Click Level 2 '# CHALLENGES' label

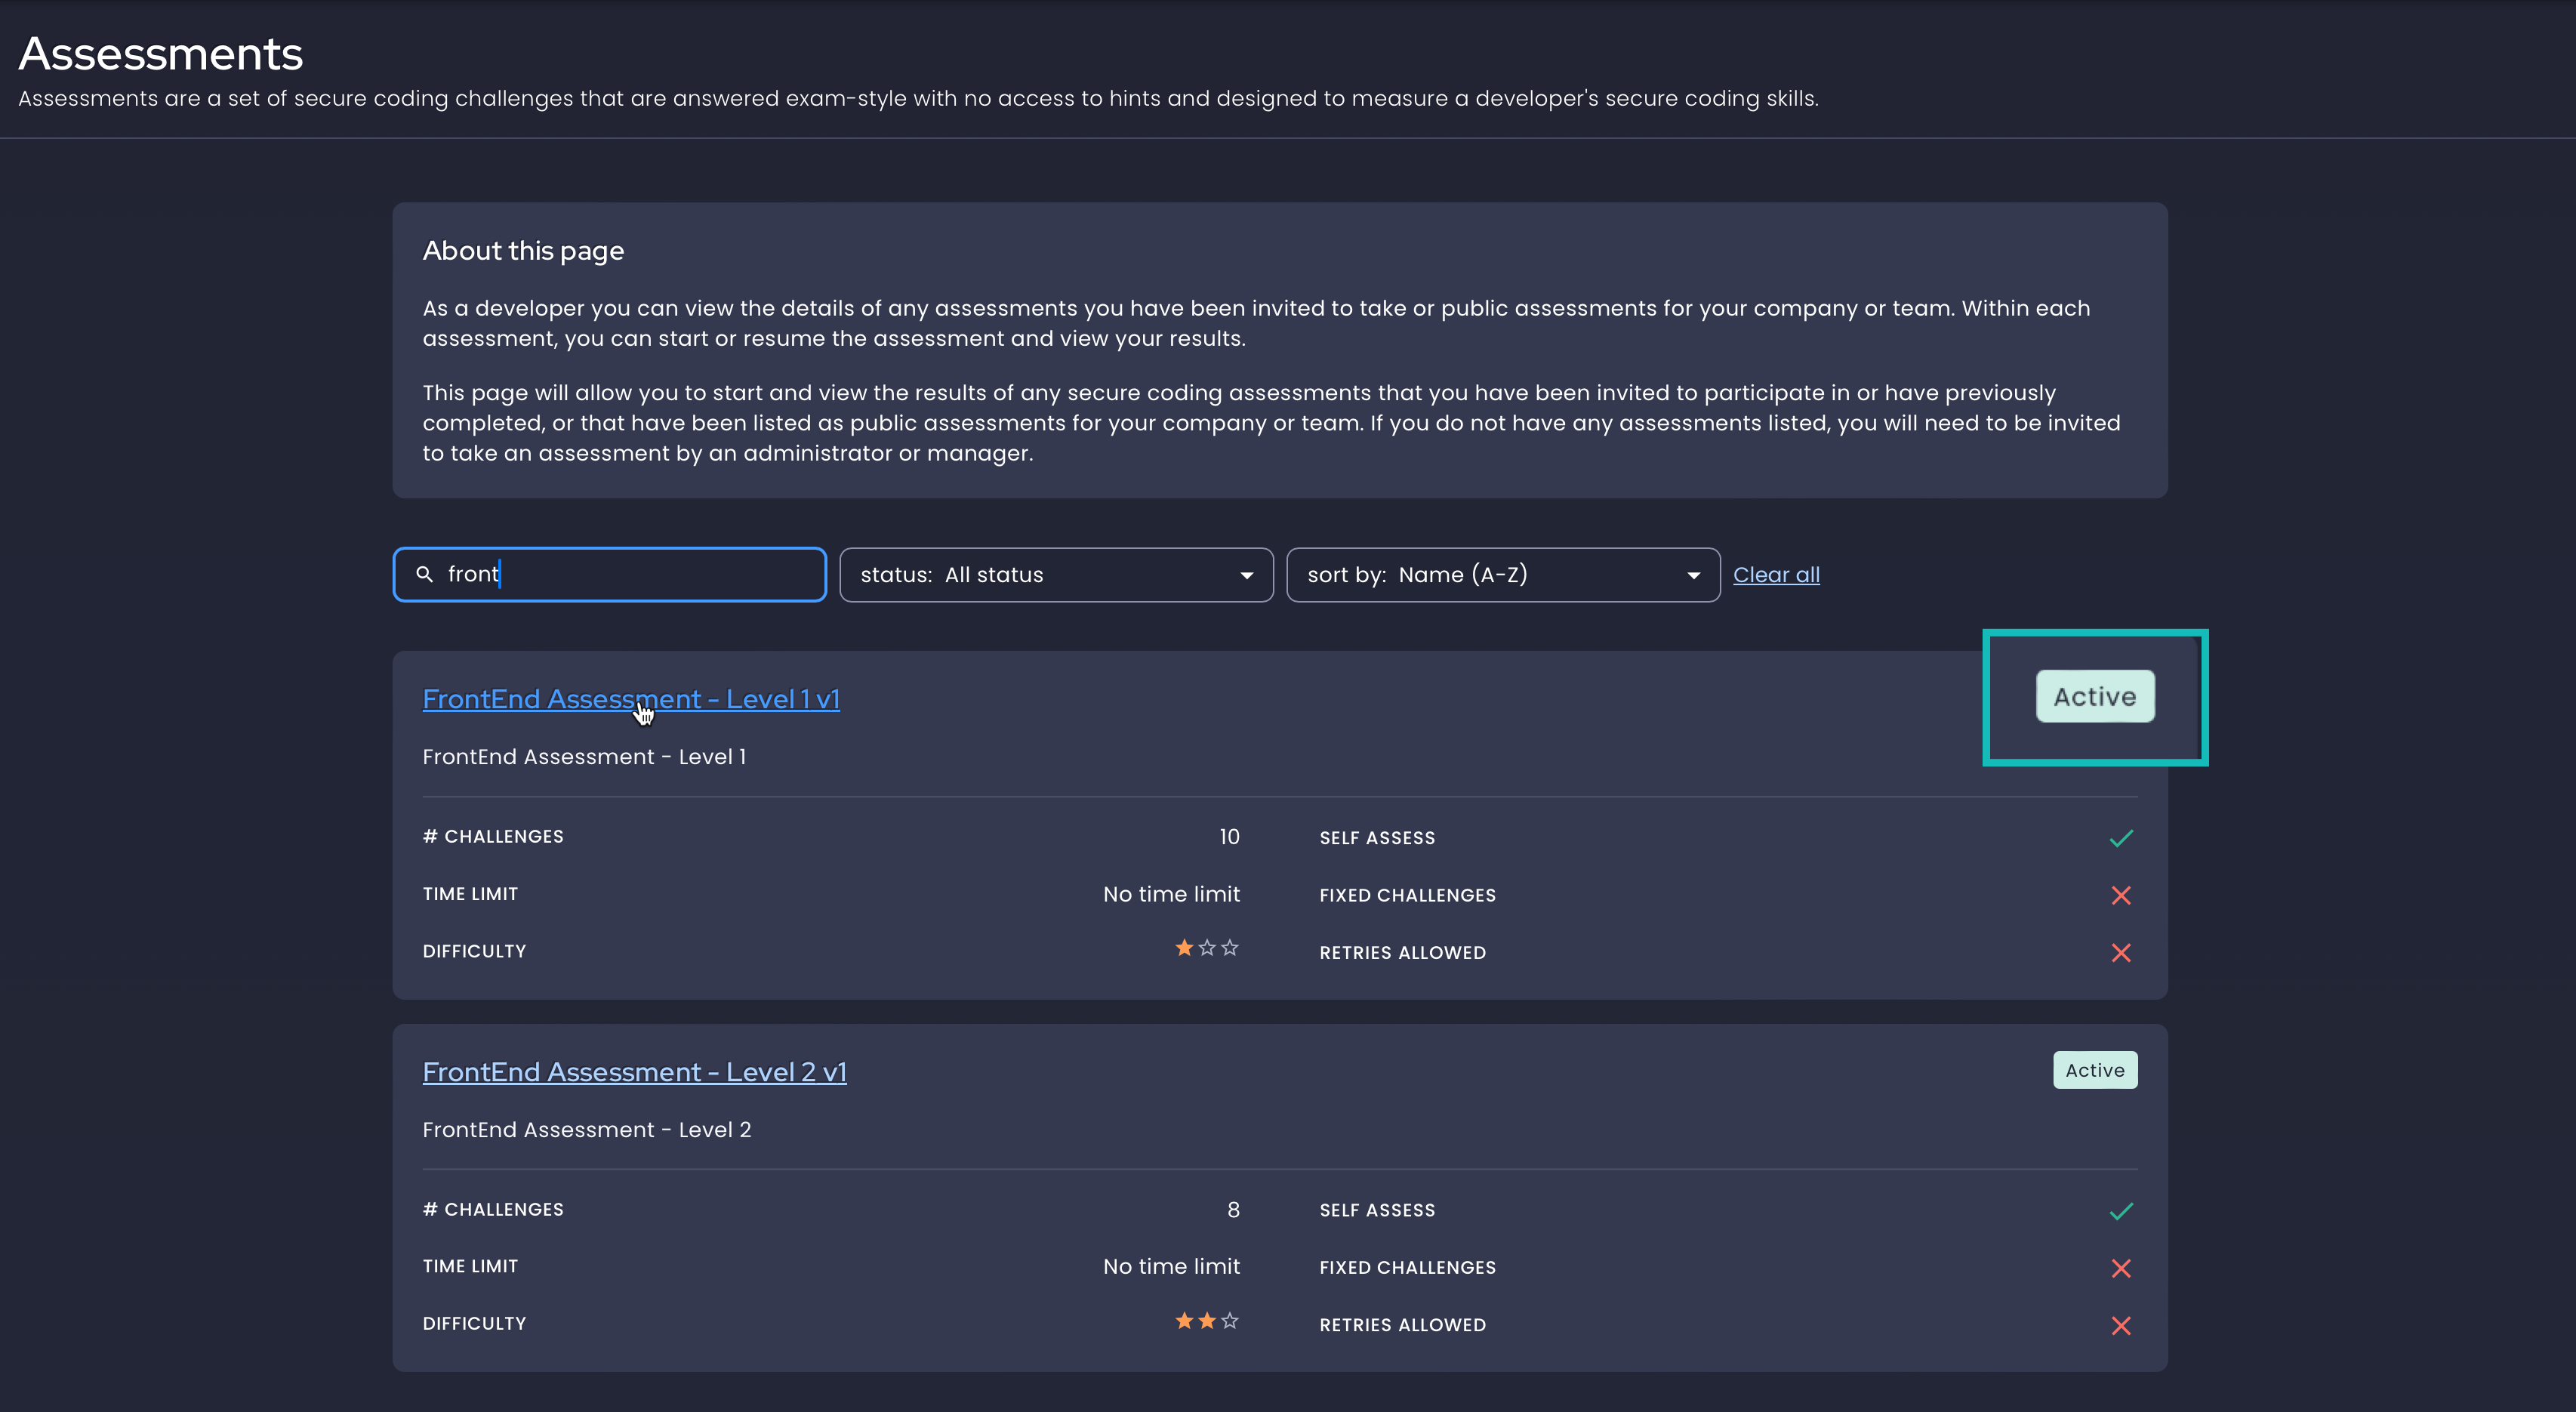[x=493, y=1210]
